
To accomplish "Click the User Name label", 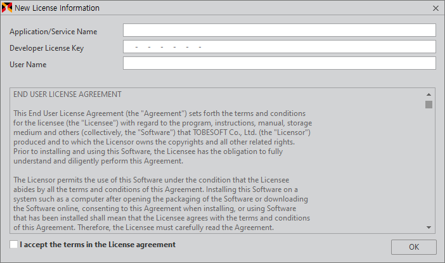I will coord(28,65).
